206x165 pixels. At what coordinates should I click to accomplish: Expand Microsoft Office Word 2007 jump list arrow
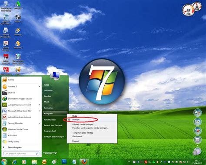point(39,111)
